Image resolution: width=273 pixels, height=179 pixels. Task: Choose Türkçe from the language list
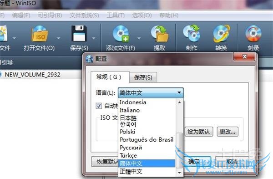(x=147, y=155)
